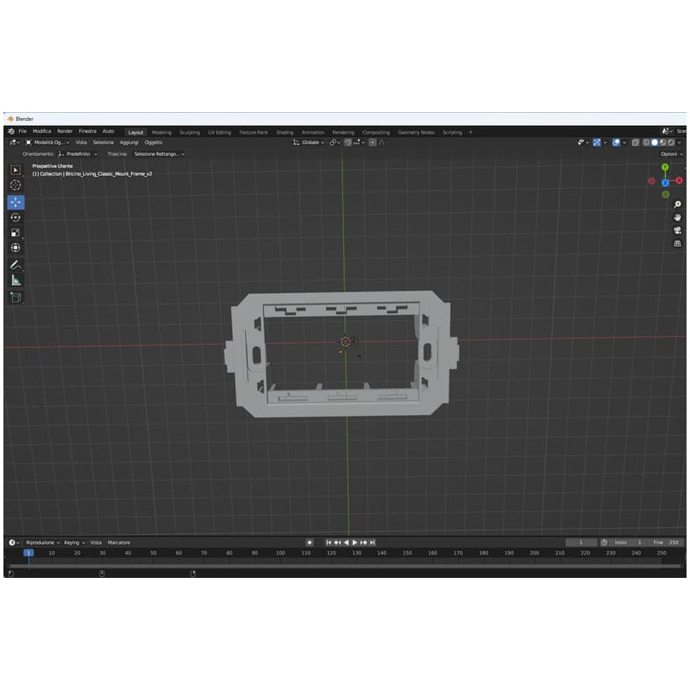The height and width of the screenshot is (690, 690).
Task: Select the Annotate tool
Action: point(14,264)
